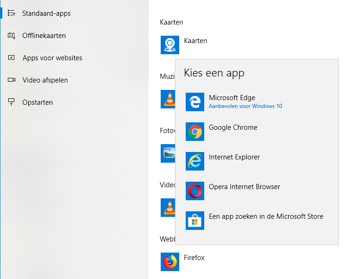The height and width of the screenshot is (279, 345).
Task: Click the photo viewer app icon
Action: (x=167, y=153)
